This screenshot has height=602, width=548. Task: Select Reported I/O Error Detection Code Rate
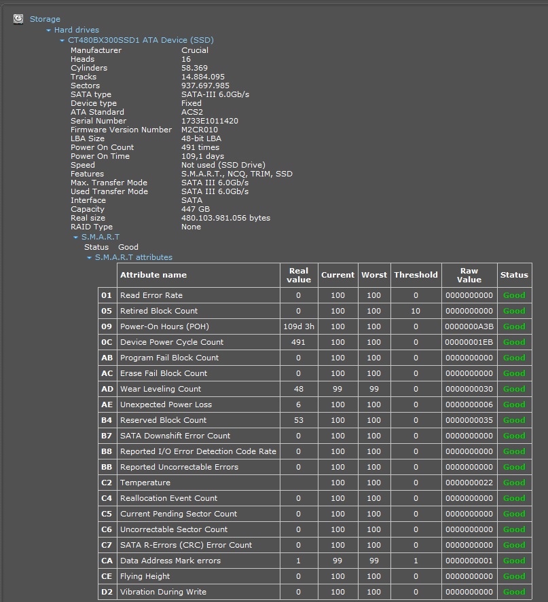(x=198, y=451)
